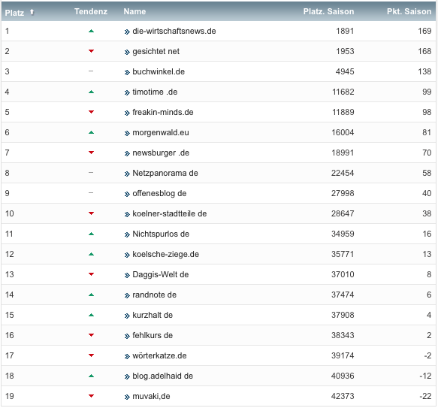Open the koelsche-ziege.de link
438x408 pixels.
coord(165,254)
